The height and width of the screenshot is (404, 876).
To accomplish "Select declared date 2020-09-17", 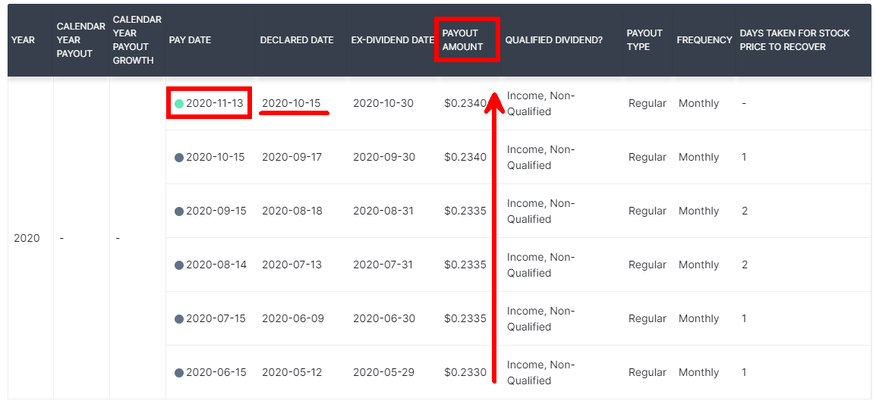I will click(x=291, y=158).
